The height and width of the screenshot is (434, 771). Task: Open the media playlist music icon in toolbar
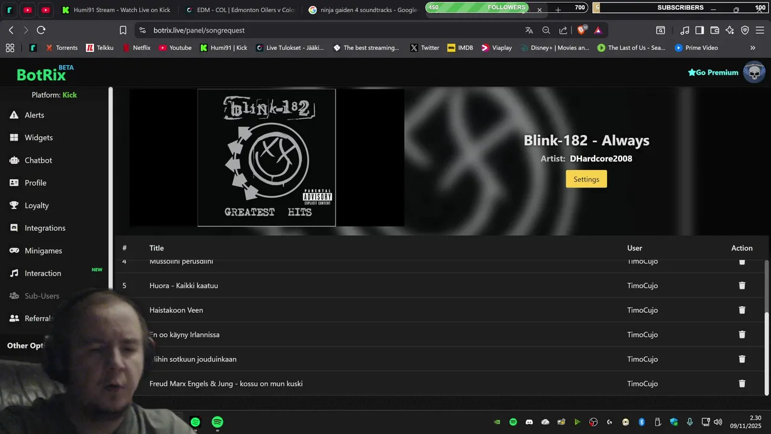685,30
